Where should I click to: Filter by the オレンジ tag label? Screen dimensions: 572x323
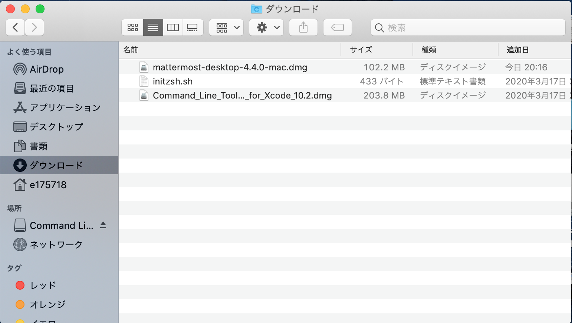click(x=47, y=305)
